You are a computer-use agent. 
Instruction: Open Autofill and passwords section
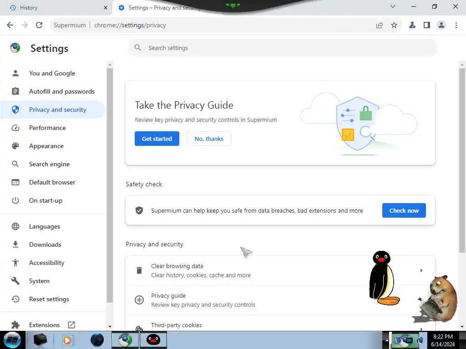point(53,91)
